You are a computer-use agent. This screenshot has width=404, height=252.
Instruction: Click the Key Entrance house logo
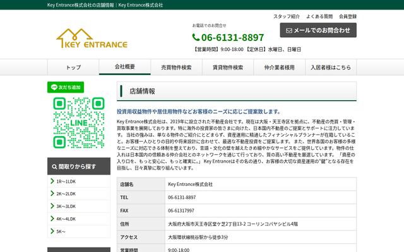(x=92, y=38)
